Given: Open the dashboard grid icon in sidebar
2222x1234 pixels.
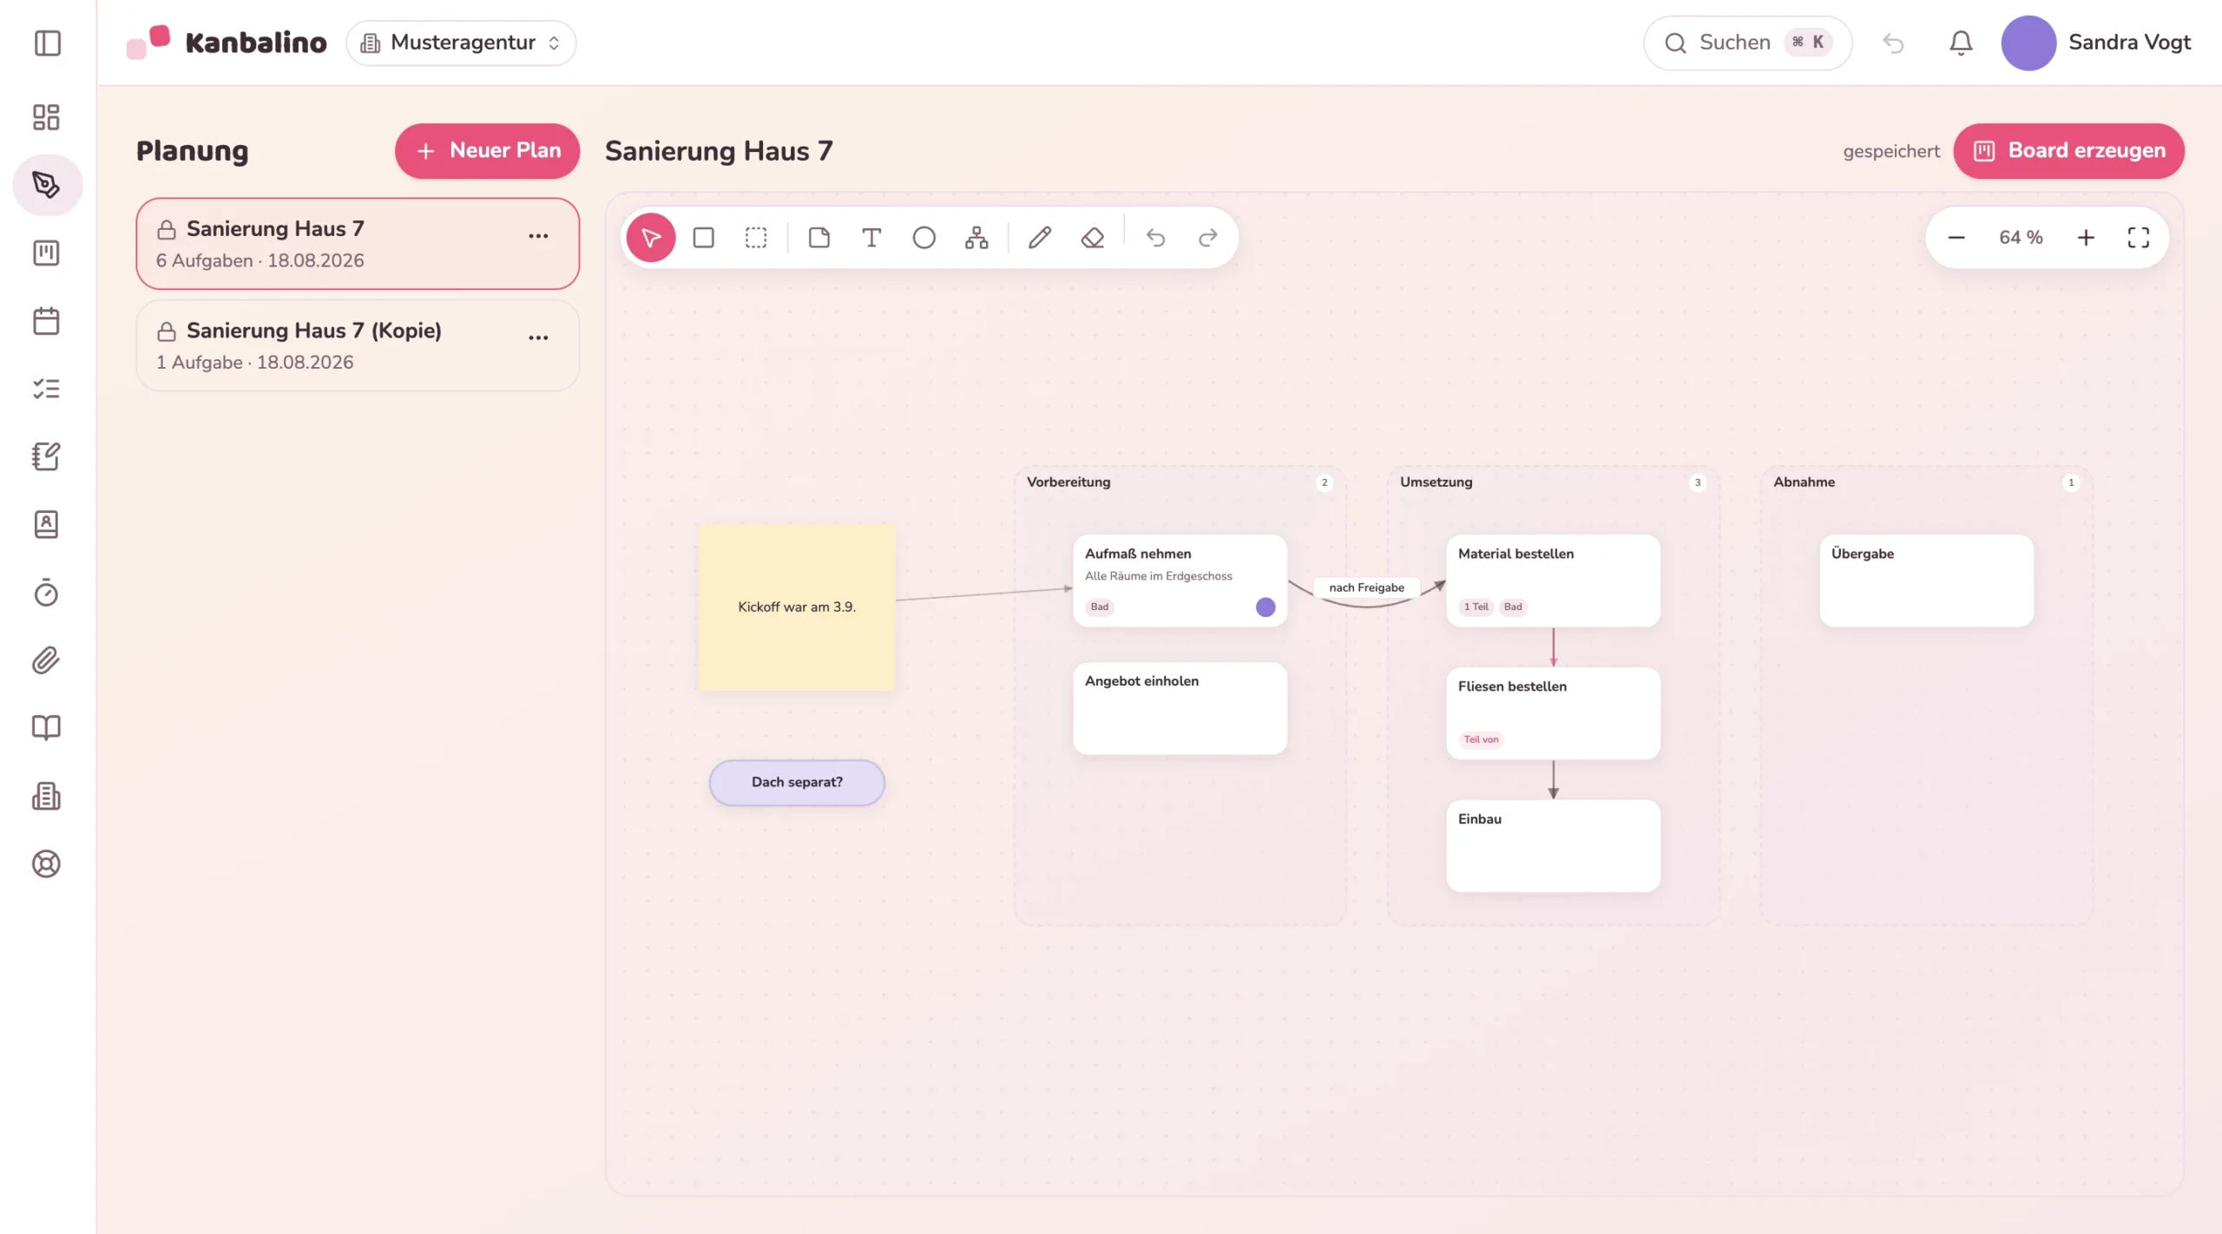Looking at the screenshot, I should click(46, 117).
